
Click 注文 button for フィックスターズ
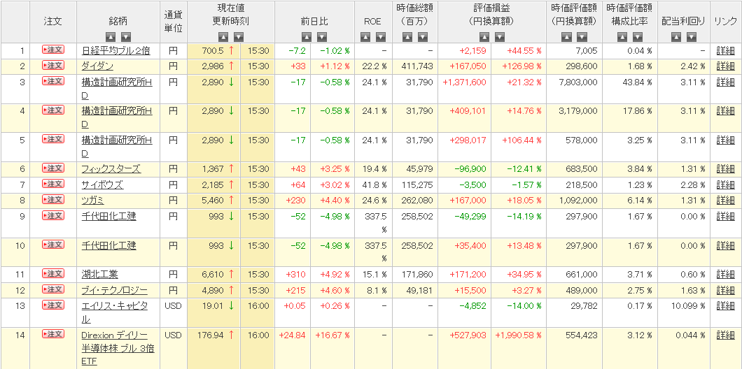click(53, 168)
